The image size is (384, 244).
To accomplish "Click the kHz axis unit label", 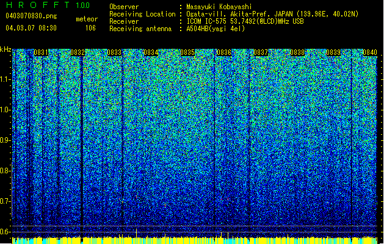I will (x=5, y=49).
